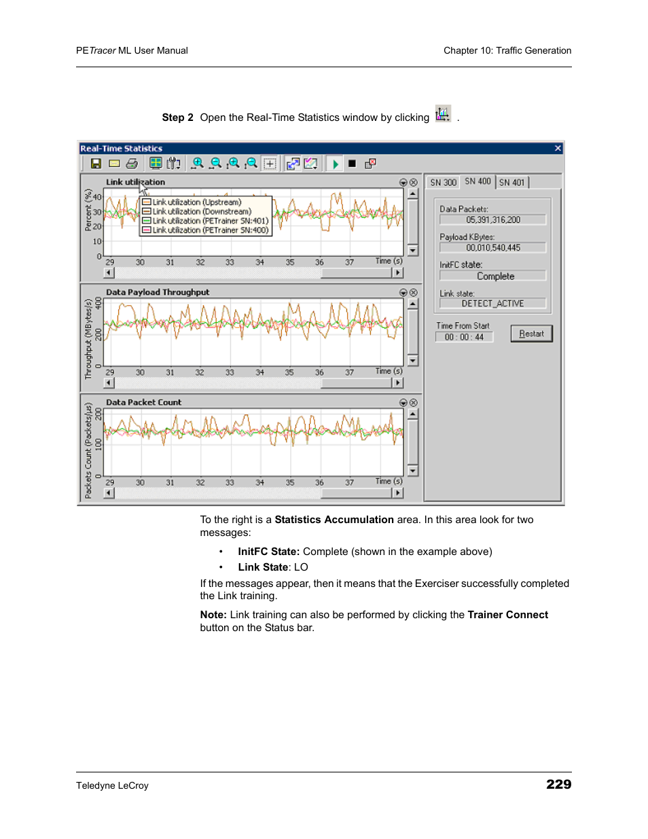Screen dimensions: 648x839
Task: Close the Data Payload Throughput graph
Action: tap(414, 293)
